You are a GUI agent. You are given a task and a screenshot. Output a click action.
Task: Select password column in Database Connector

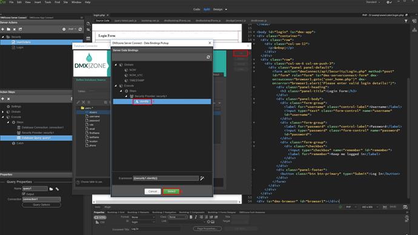click(95, 121)
